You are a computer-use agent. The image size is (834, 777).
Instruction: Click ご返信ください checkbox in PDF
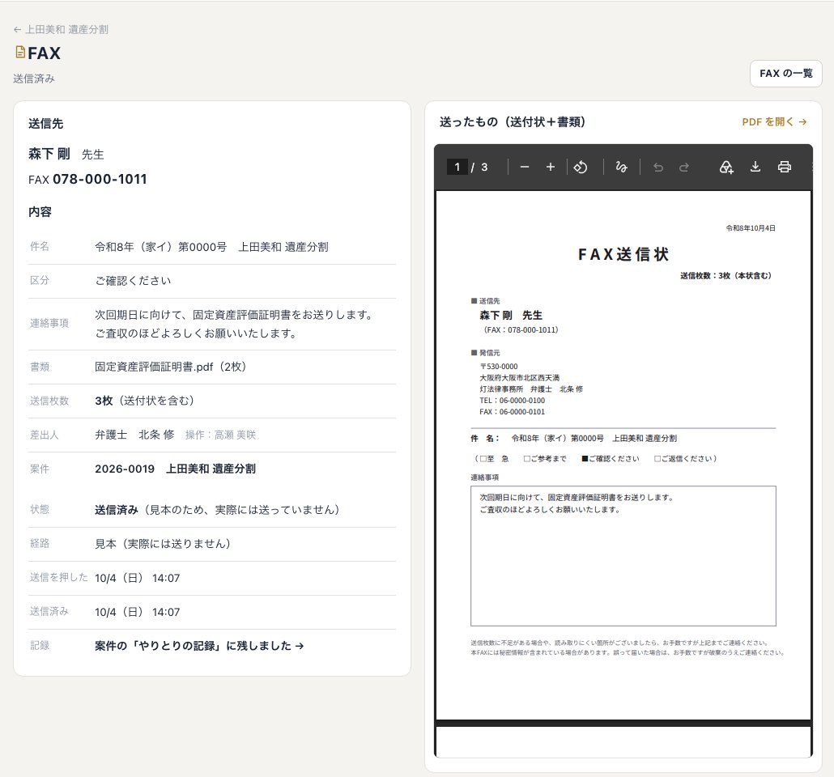(x=657, y=458)
